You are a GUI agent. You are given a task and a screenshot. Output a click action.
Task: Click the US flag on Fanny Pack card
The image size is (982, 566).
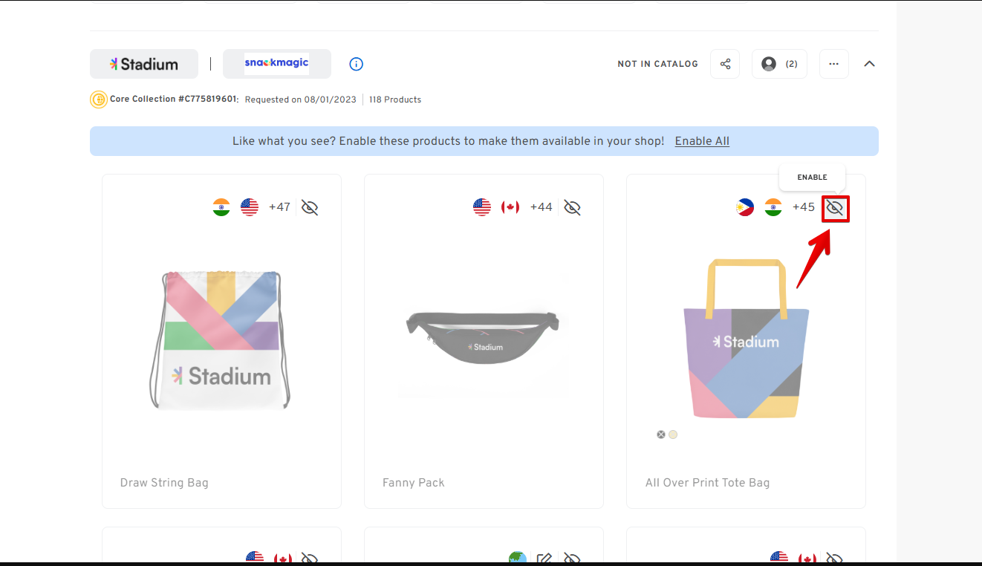(482, 207)
